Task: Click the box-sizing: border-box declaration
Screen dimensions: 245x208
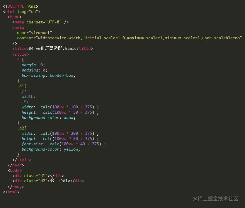Action: click(x=48, y=75)
